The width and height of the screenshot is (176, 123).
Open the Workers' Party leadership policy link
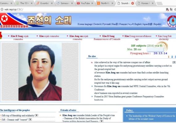click(x=152, y=117)
